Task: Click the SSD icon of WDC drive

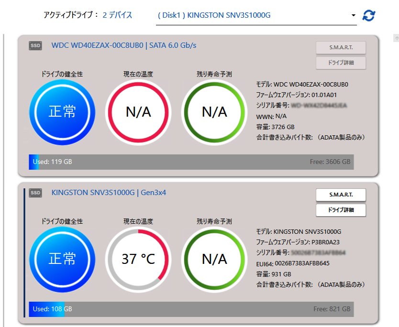Action: [x=35, y=46]
